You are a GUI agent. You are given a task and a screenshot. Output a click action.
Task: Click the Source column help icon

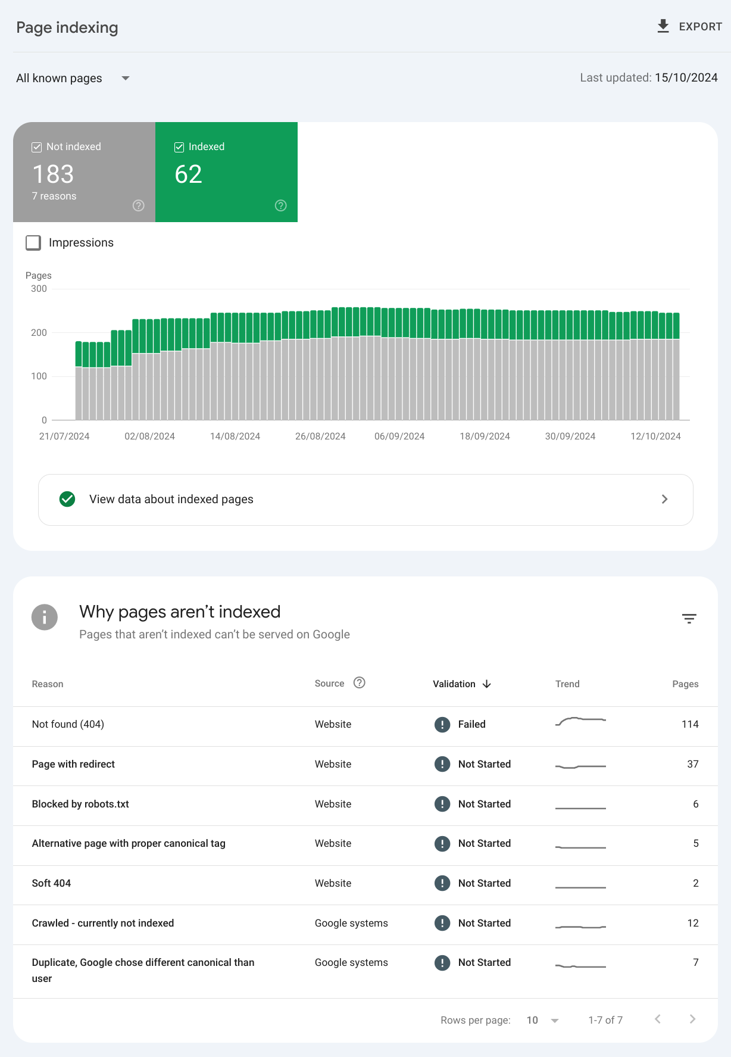(x=359, y=683)
